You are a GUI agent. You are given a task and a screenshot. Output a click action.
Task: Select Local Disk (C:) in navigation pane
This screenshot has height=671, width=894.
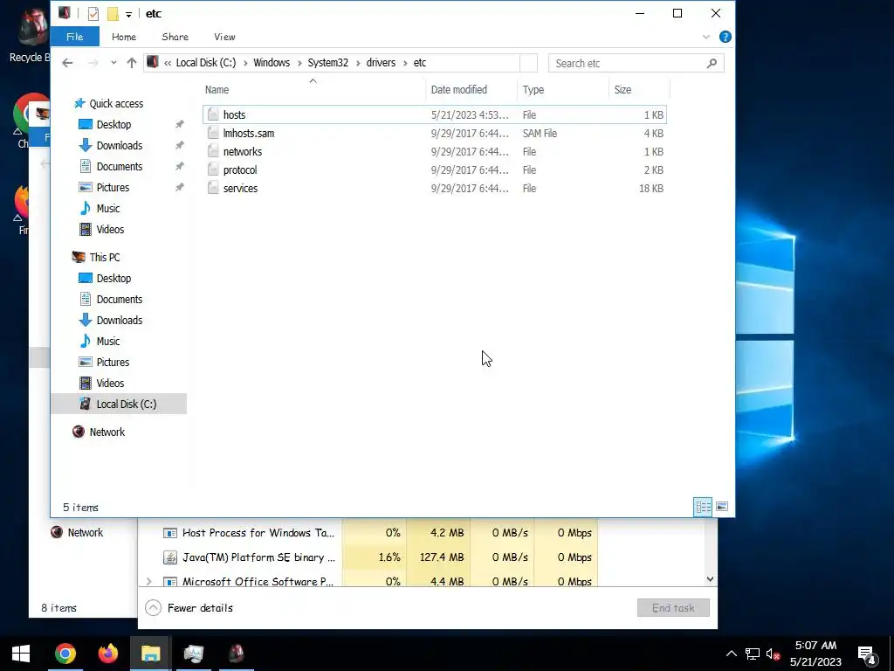tap(119, 404)
